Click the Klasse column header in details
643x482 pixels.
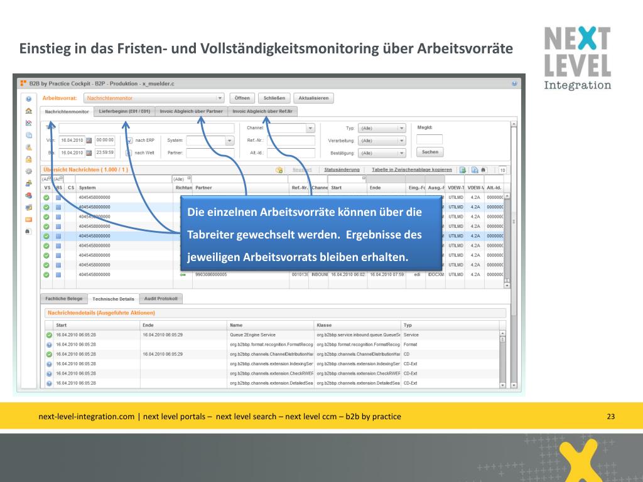[x=357, y=325]
